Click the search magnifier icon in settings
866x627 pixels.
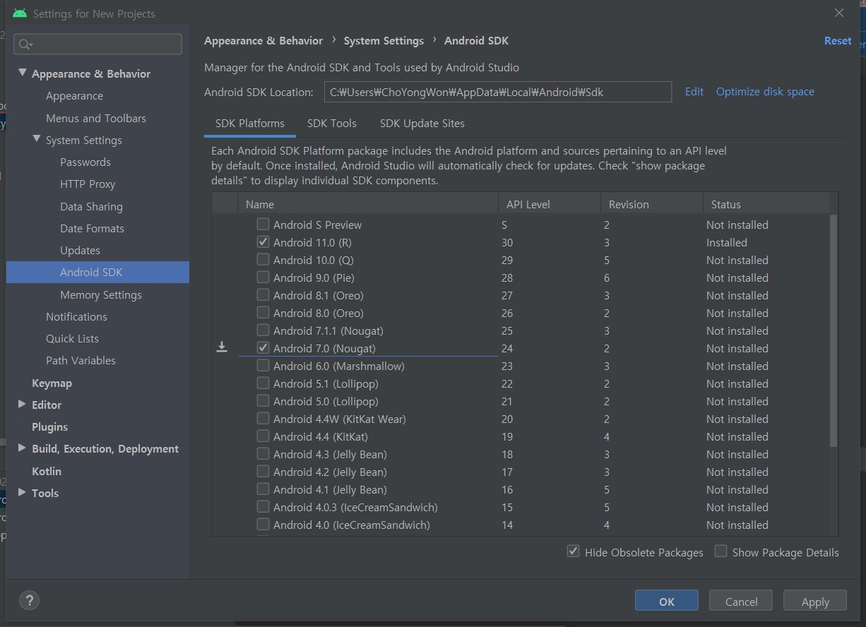click(x=25, y=44)
